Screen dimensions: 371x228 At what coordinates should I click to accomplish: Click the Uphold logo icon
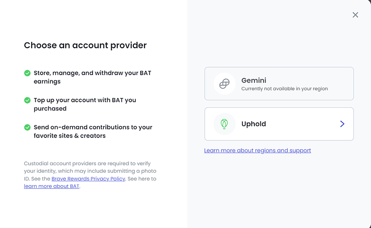tap(224, 124)
